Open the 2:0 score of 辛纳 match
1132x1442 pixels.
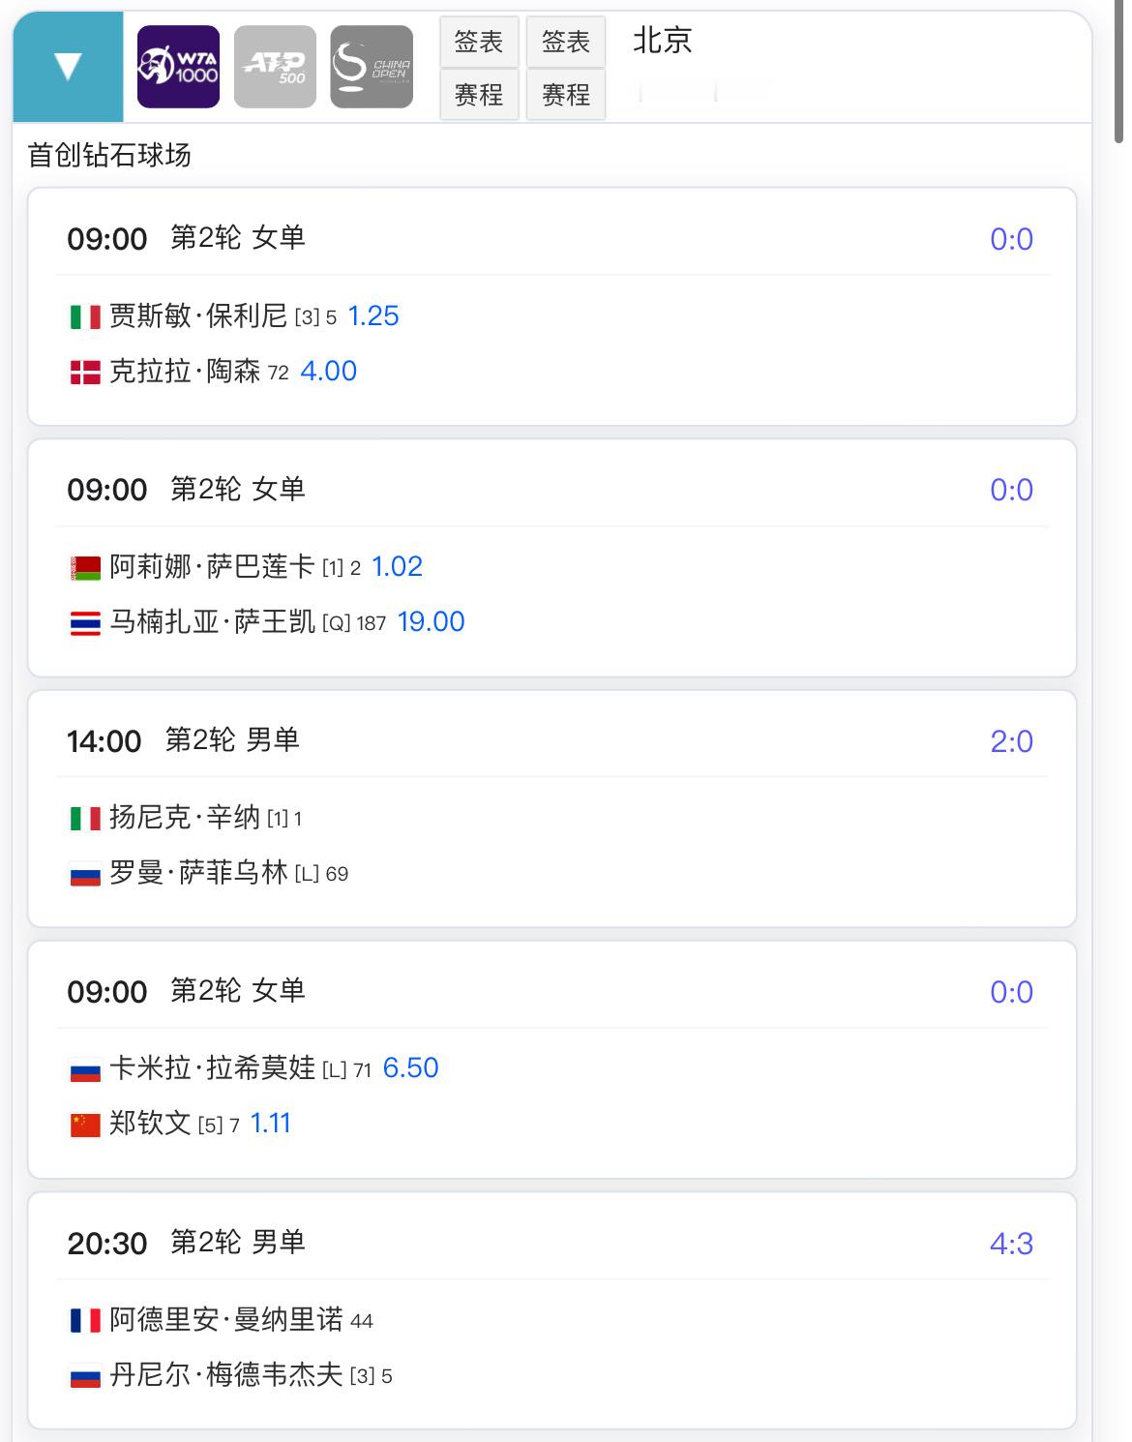tap(1011, 741)
